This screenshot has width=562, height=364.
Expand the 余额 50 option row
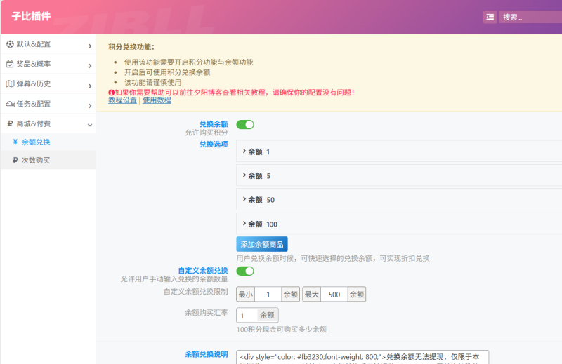(x=399, y=200)
